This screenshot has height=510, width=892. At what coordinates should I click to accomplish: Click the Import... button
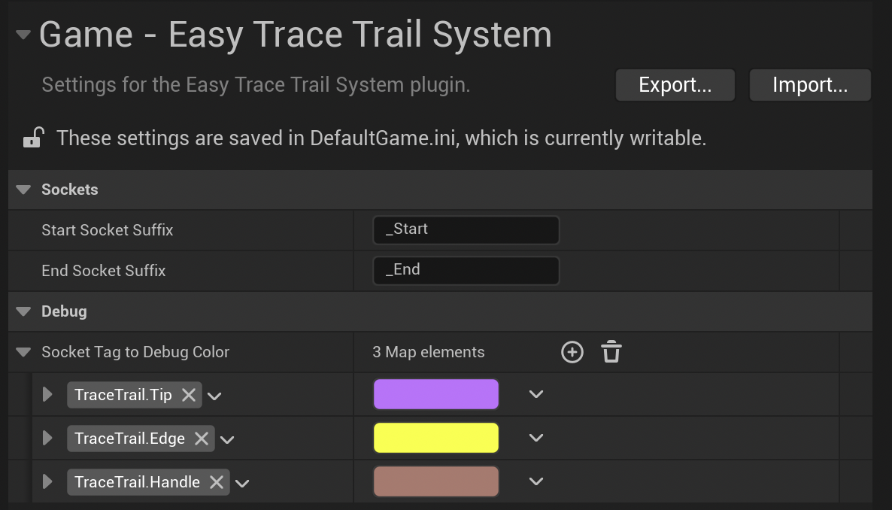(x=810, y=85)
